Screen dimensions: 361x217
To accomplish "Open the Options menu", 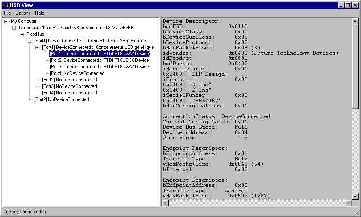I will click(x=23, y=13).
